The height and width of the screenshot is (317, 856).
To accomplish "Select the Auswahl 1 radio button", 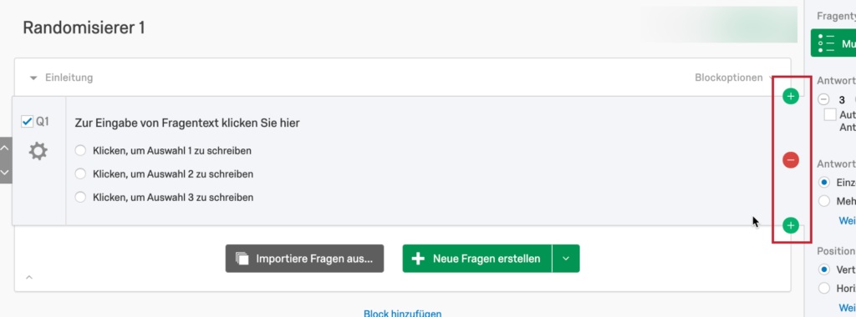I will (x=81, y=150).
